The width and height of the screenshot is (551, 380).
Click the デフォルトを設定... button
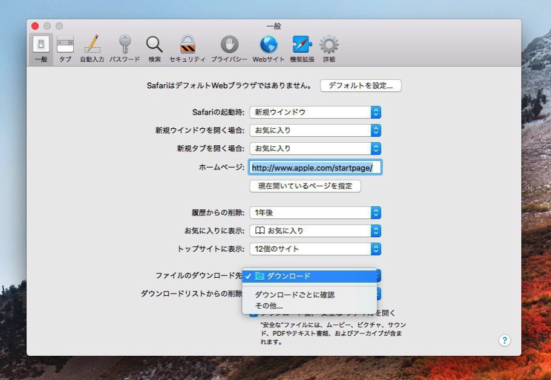coord(360,85)
